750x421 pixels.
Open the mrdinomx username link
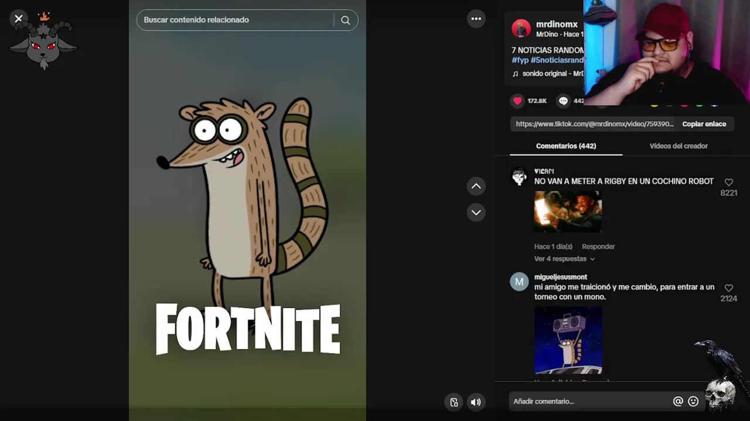point(557,25)
